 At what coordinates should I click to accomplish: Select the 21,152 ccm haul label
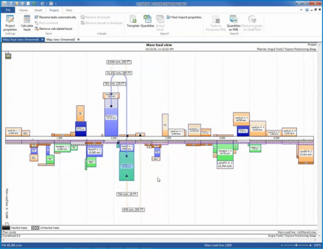click(x=119, y=73)
